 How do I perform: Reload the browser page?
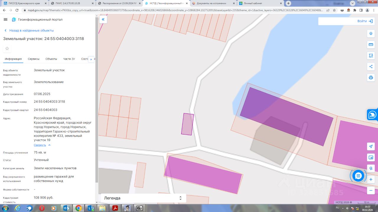click(x=17, y=10)
